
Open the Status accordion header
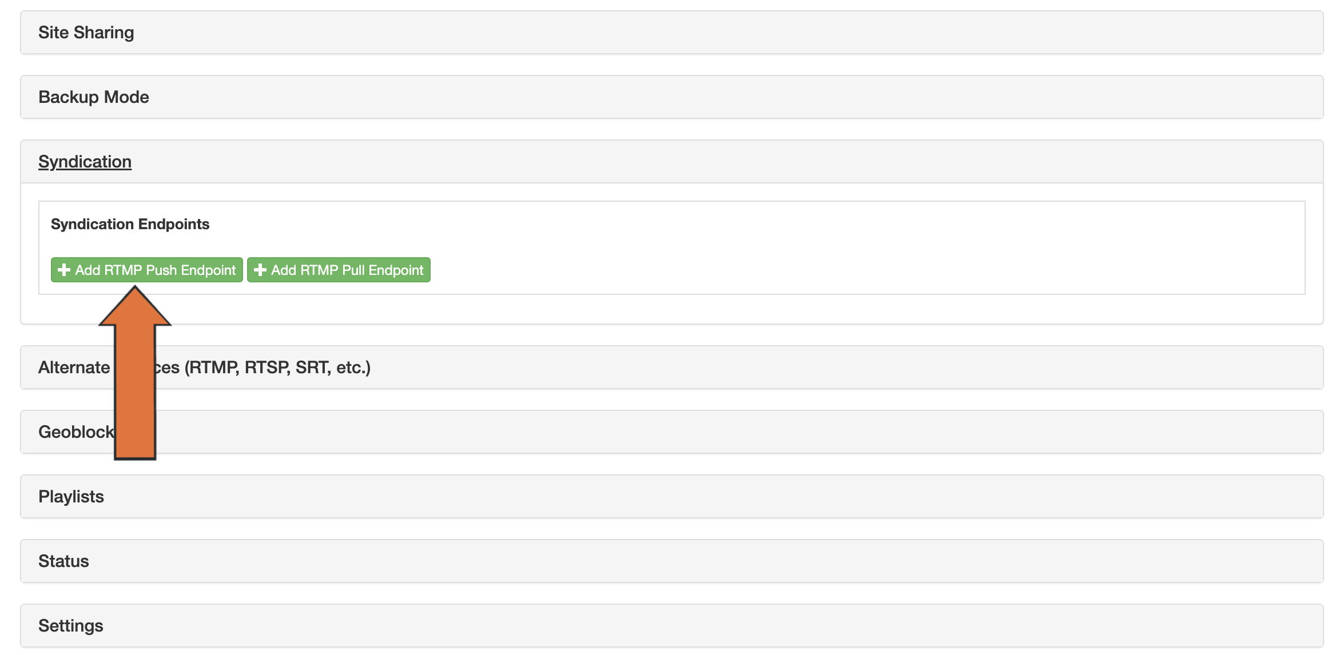[x=63, y=561]
